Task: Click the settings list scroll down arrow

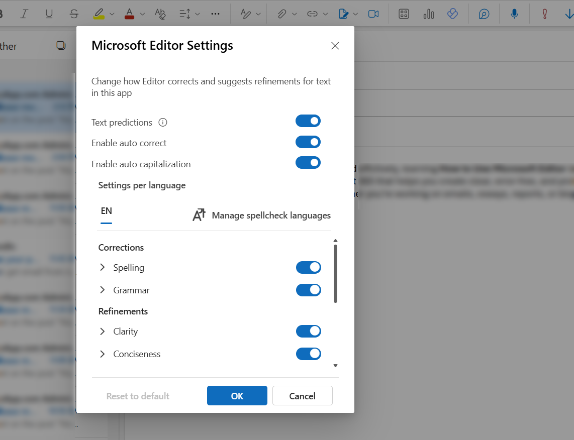Action: click(x=335, y=366)
